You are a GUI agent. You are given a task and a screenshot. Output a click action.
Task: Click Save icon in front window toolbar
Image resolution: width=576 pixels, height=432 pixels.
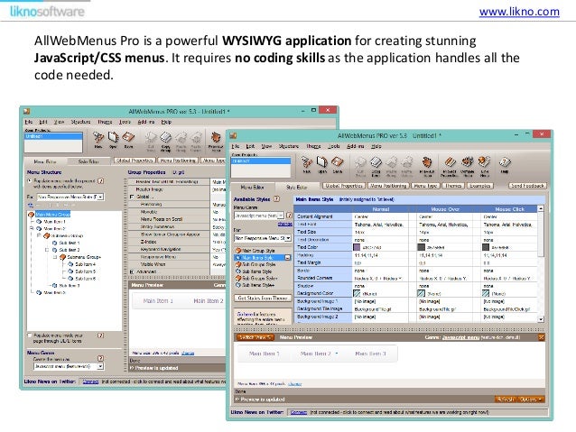click(x=338, y=164)
